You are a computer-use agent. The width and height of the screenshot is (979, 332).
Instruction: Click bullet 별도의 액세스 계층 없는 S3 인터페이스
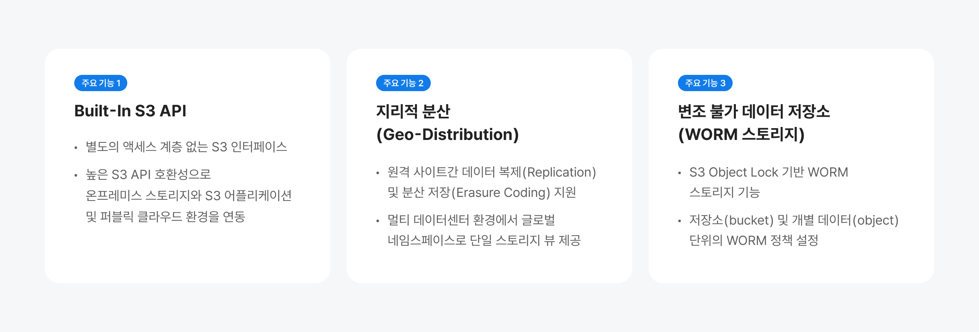point(186,147)
